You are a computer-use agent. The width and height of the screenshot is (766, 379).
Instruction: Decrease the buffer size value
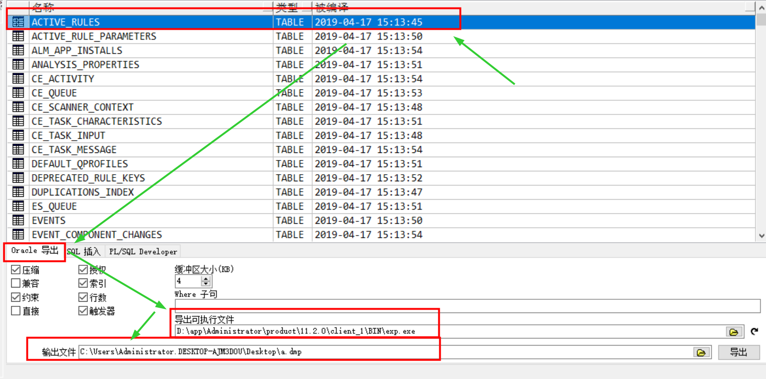point(206,284)
